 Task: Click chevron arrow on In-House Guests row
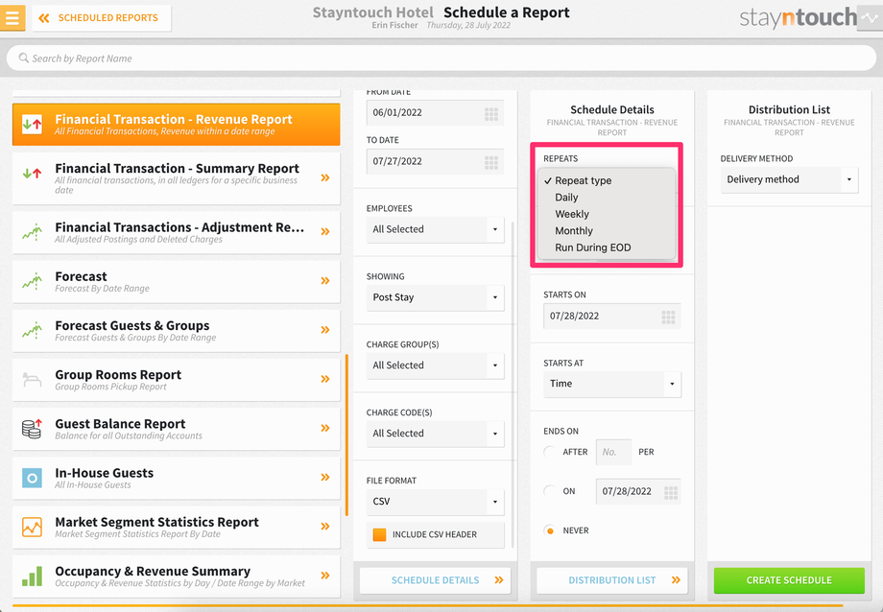click(x=325, y=477)
